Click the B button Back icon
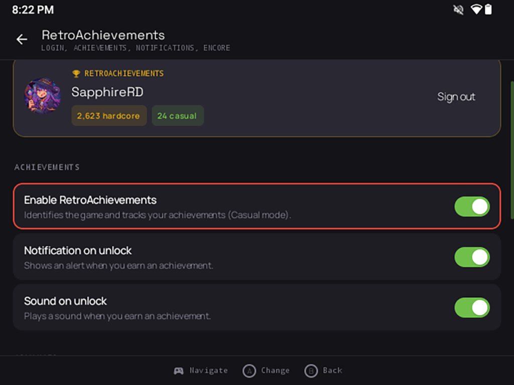This screenshot has width=514, height=385. pos(311,371)
